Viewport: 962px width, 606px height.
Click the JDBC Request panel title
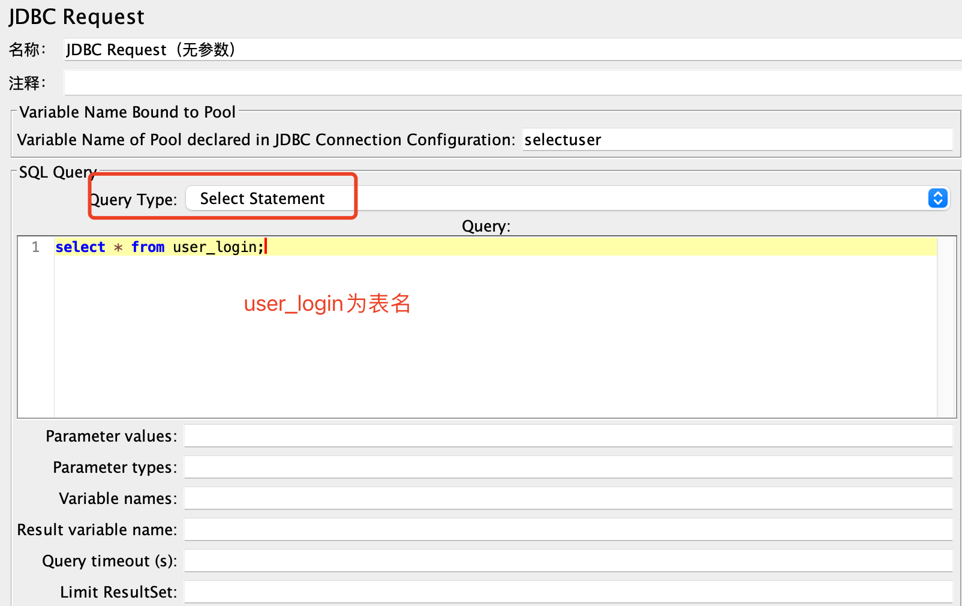77,17
